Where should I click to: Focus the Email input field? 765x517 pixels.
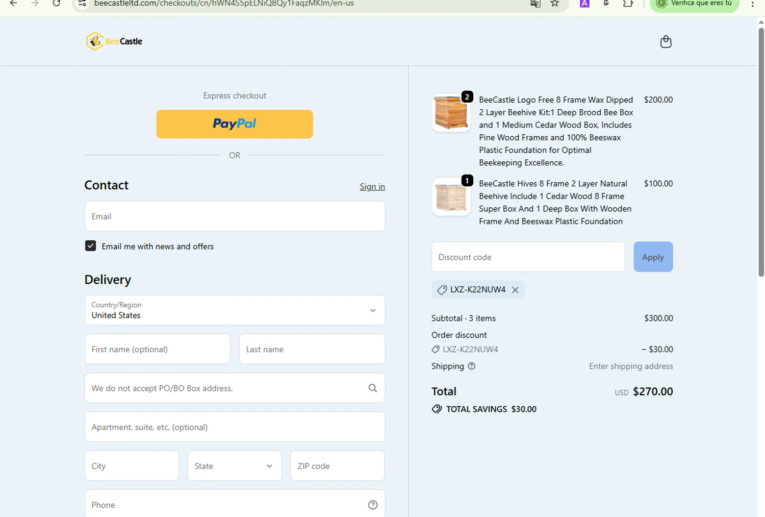tap(235, 216)
